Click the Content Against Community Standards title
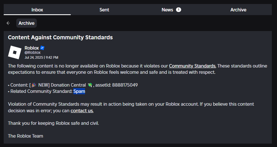277x147 pixels. [60, 38]
